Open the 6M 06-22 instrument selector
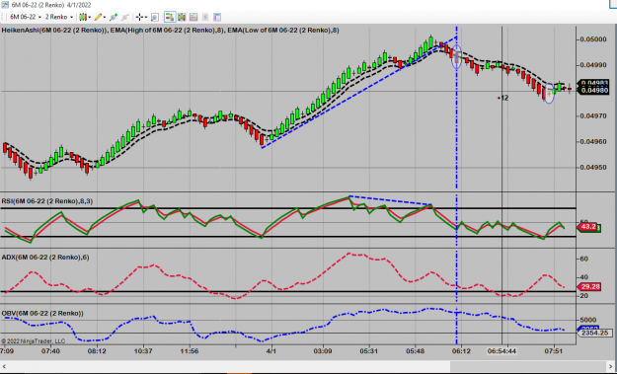 (26, 17)
